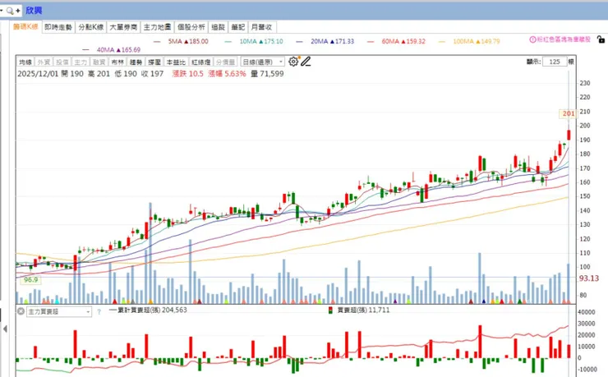Image resolution: width=608 pixels, height=377 pixels.
Task: Click the 96.9 low price label
Action: click(x=30, y=280)
